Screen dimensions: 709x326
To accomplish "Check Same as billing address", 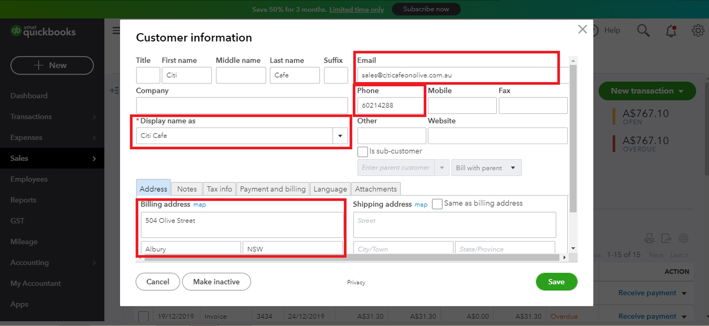I will (437, 204).
